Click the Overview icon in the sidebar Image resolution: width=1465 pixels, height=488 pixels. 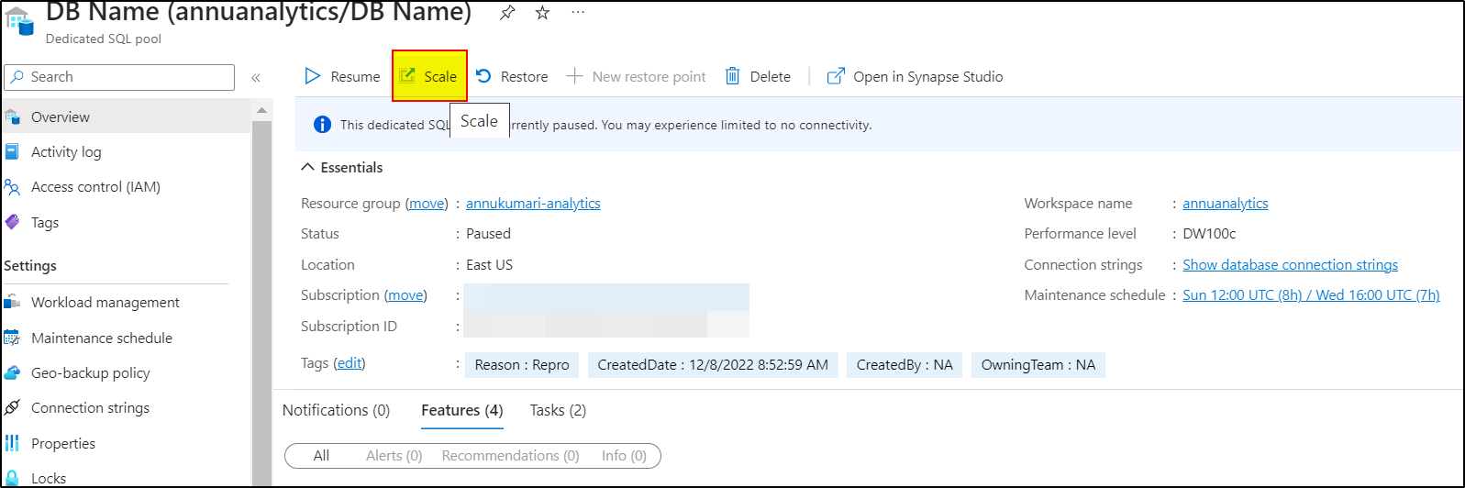(12, 117)
